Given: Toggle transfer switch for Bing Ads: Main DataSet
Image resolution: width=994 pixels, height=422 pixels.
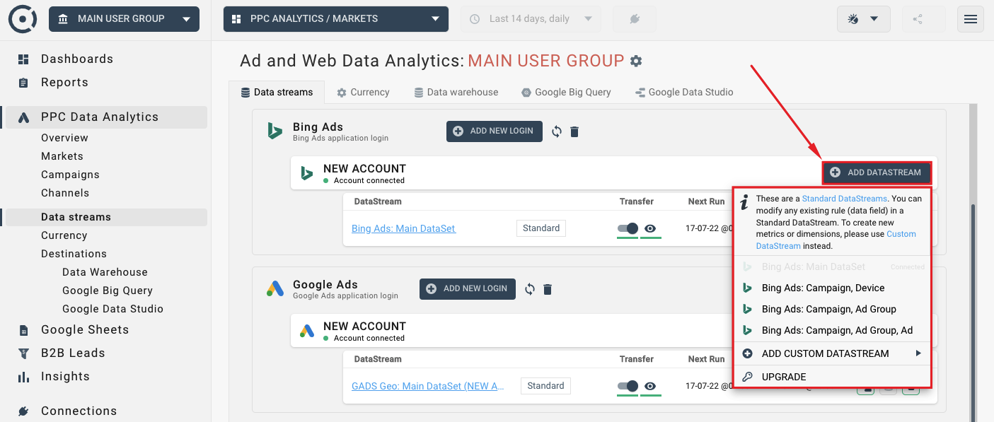Looking at the screenshot, I should [628, 228].
